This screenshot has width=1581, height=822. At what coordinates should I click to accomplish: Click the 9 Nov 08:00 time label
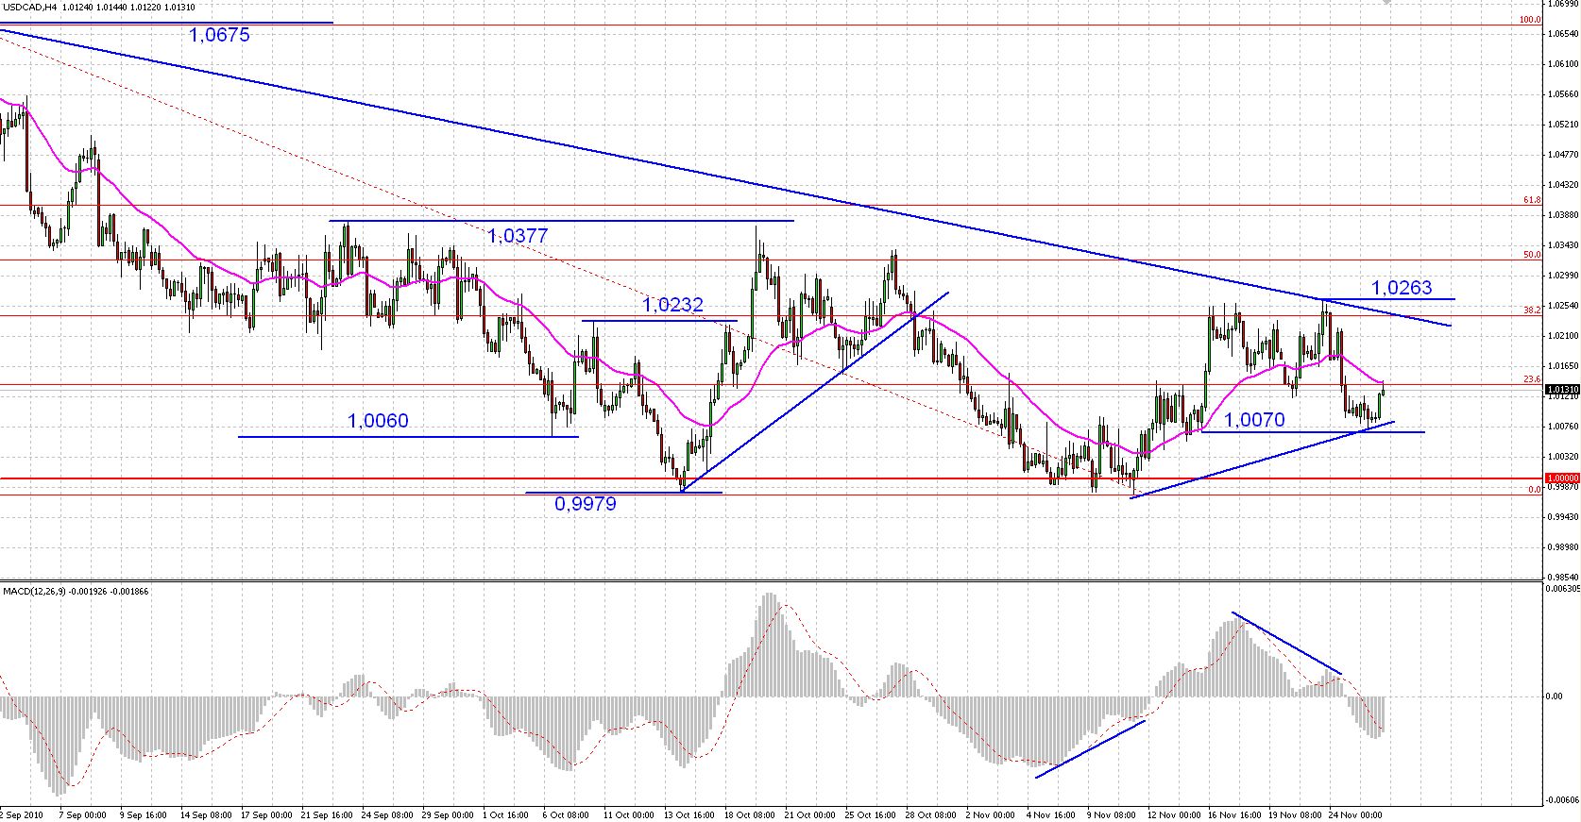click(x=1112, y=814)
